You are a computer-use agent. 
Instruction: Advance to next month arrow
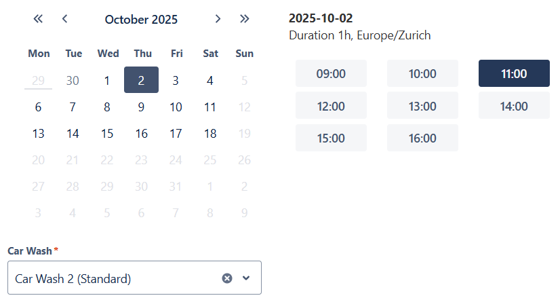pyautogui.click(x=218, y=19)
